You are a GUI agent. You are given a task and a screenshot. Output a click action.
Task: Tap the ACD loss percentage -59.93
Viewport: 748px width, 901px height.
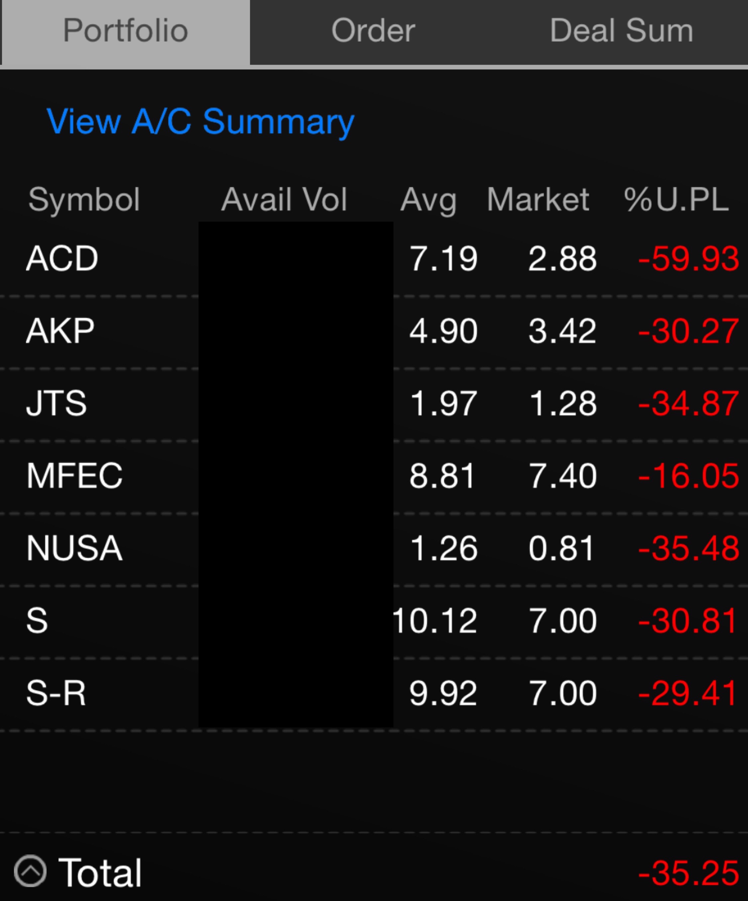pyautogui.click(x=688, y=259)
